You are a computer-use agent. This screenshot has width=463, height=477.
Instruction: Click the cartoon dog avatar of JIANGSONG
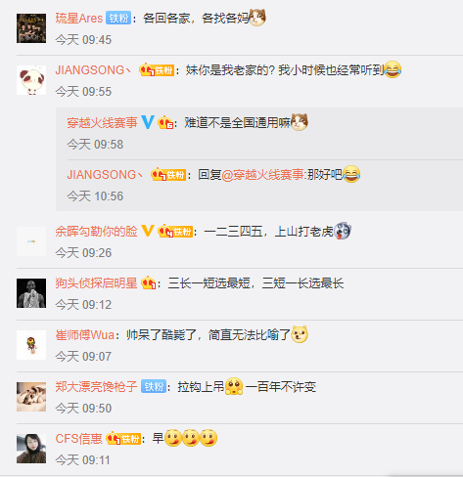(31, 80)
